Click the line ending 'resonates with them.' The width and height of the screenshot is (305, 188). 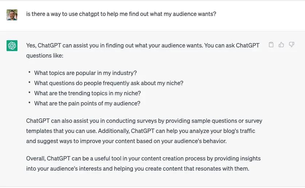point(138,169)
